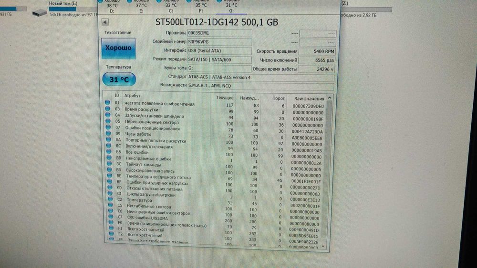Open health status via the Хорошо button
The image size is (477, 268).
(118, 48)
